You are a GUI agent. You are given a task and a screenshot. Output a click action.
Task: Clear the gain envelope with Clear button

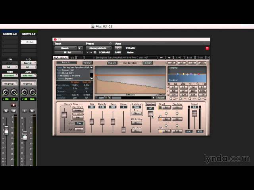[x=148, y=63]
